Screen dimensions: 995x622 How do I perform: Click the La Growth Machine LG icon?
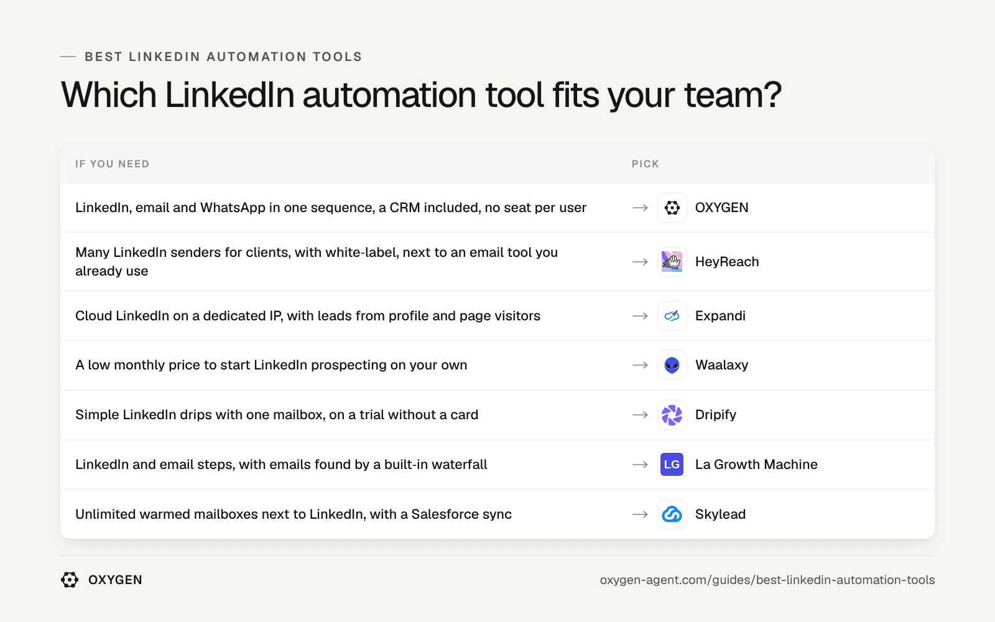tap(672, 465)
